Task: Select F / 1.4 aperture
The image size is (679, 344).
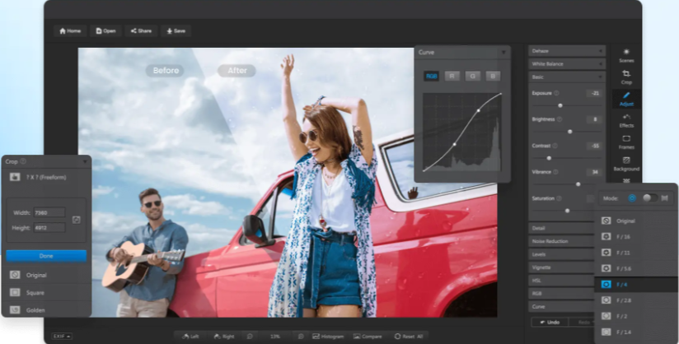Action: [635, 332]
